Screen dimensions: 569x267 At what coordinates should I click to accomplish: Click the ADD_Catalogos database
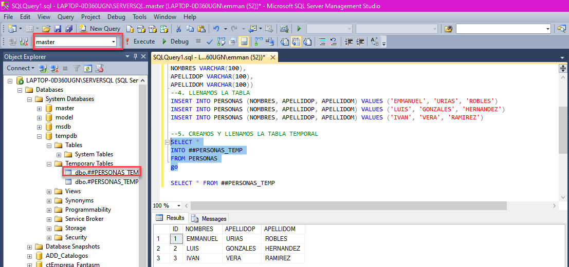67,256
